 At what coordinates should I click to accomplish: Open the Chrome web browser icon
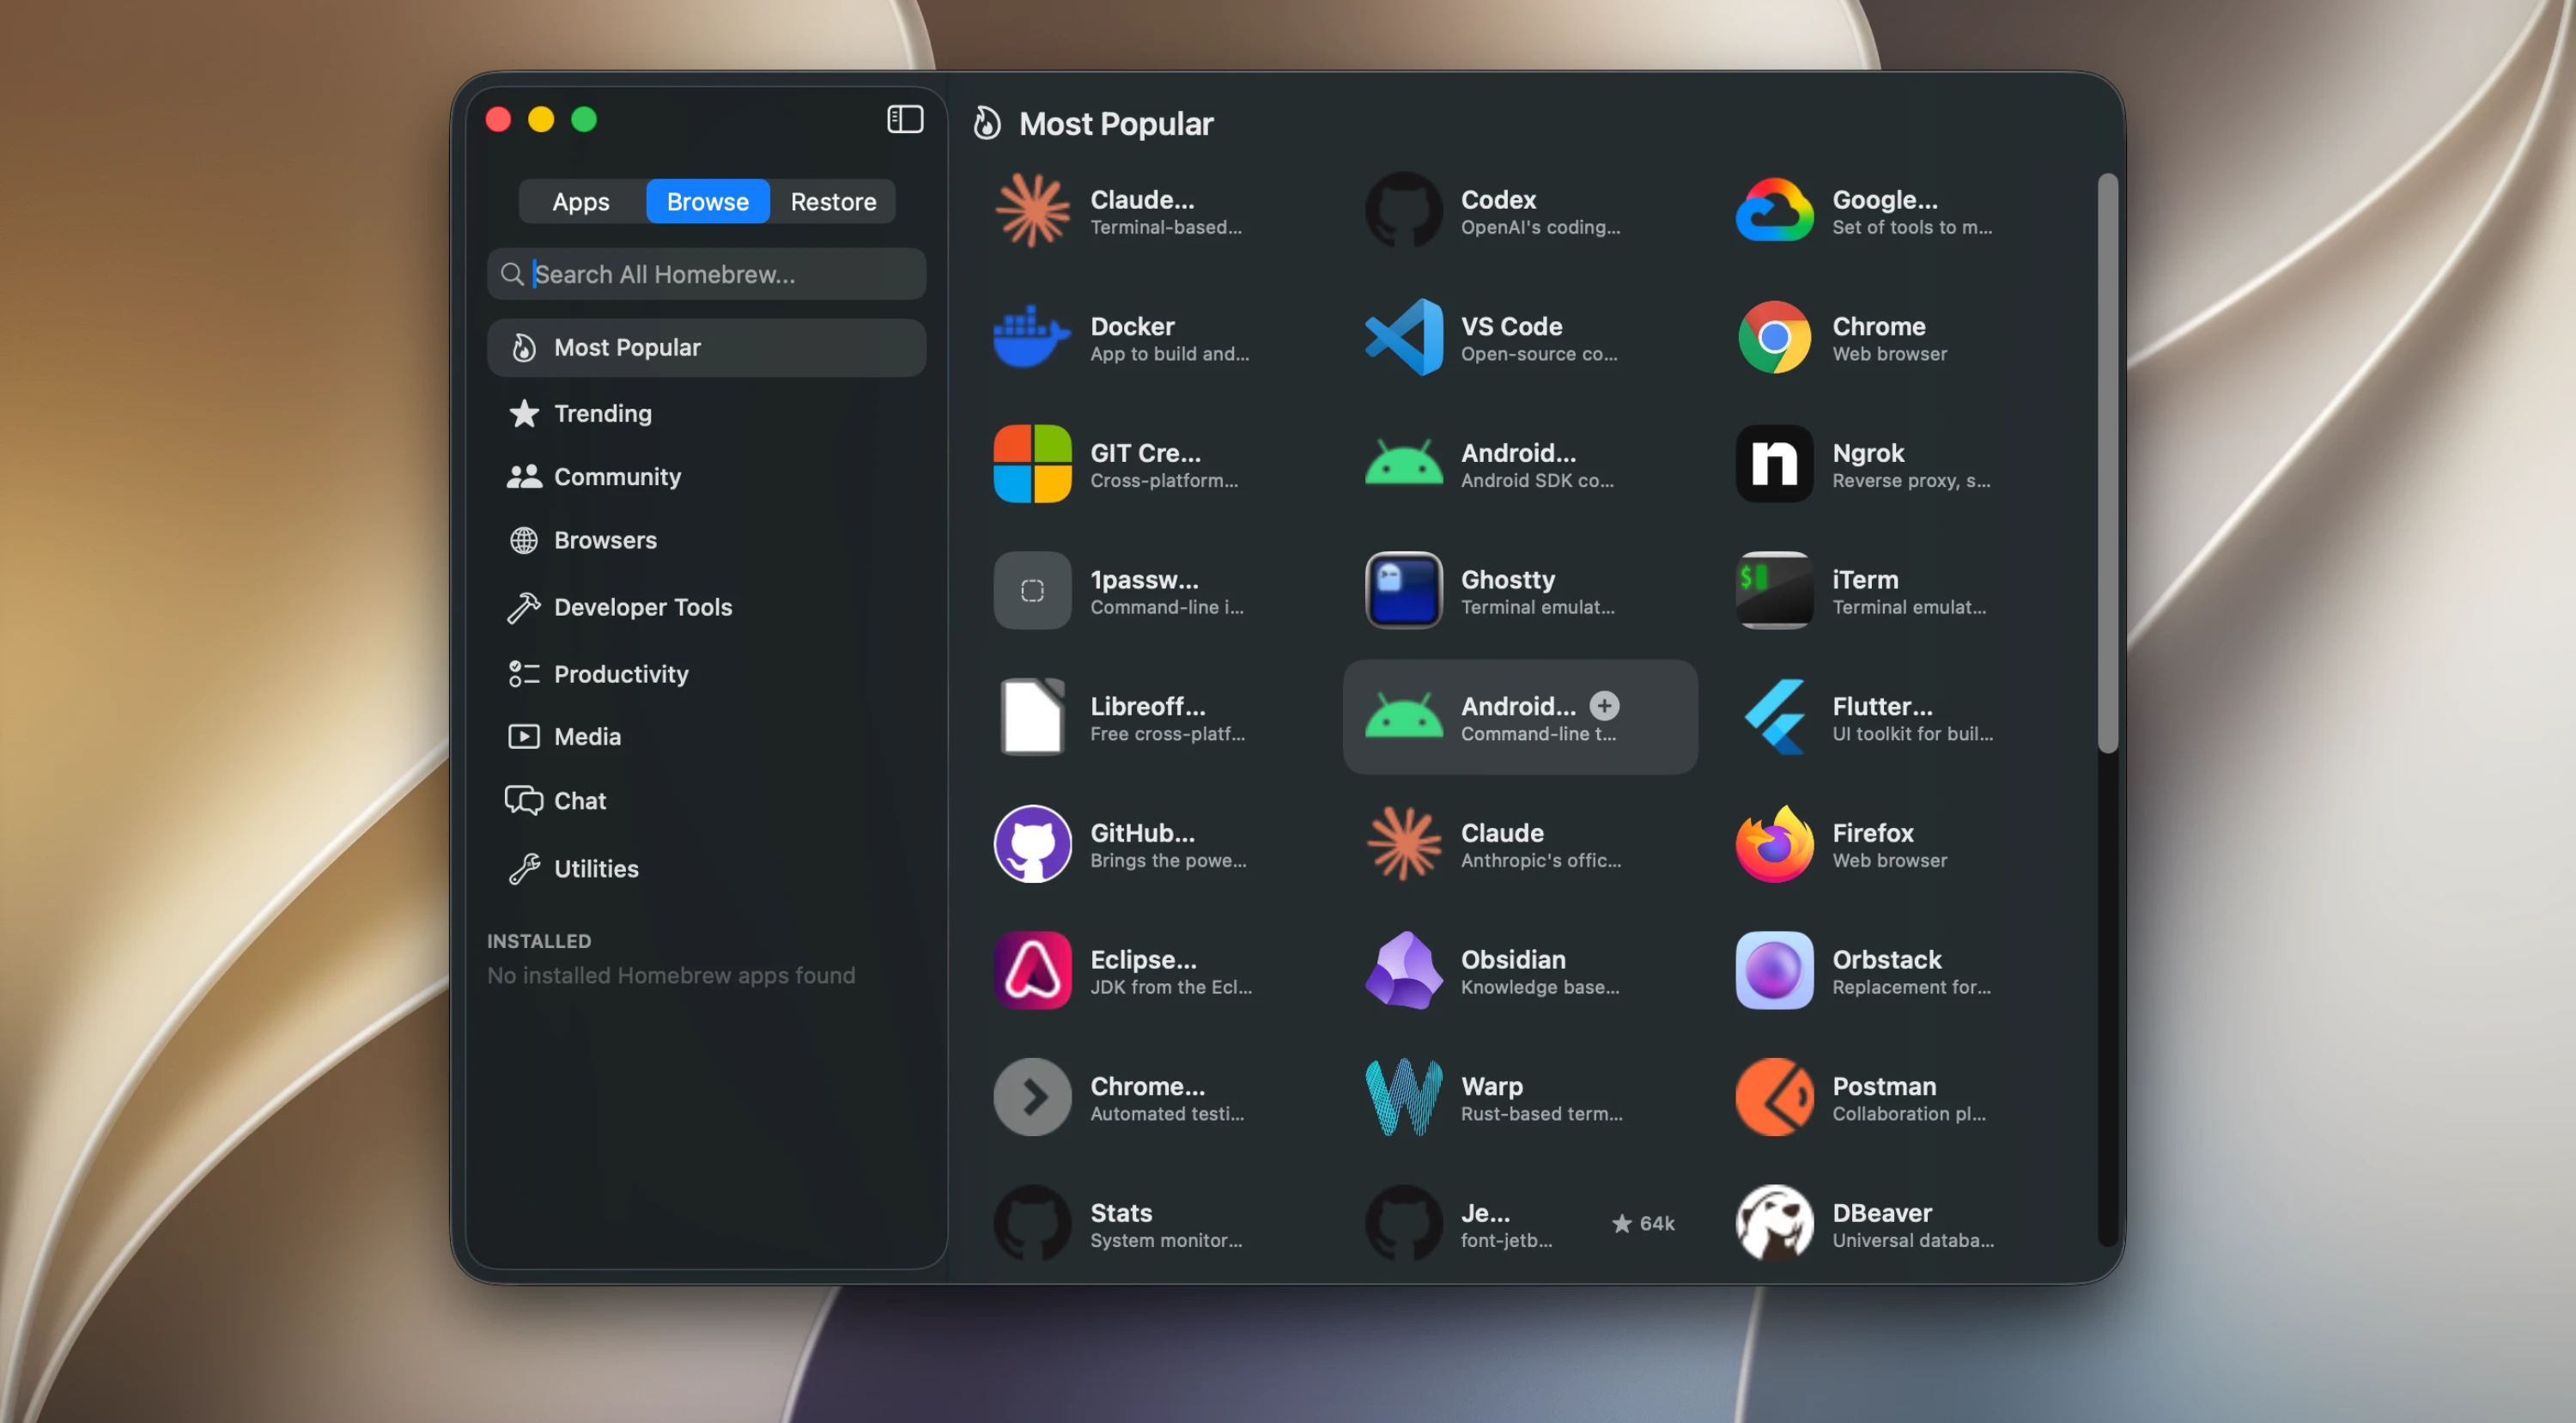tap(1774, 338)
